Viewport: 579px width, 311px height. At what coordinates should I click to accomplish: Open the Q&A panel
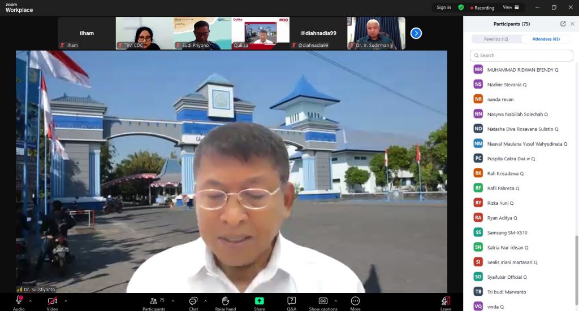[292, 301]
